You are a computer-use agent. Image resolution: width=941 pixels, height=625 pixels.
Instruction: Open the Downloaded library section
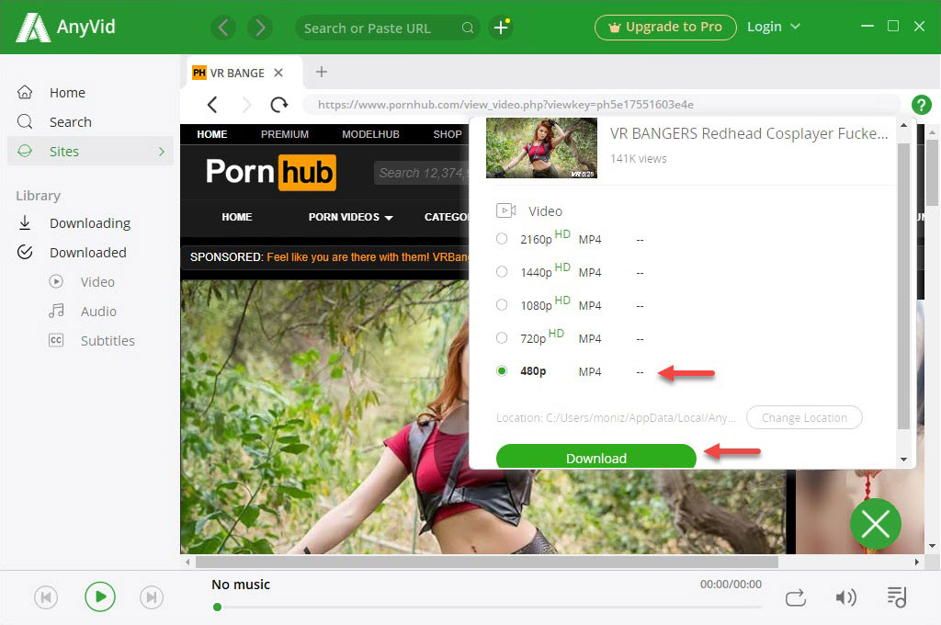tap(87, 253)
